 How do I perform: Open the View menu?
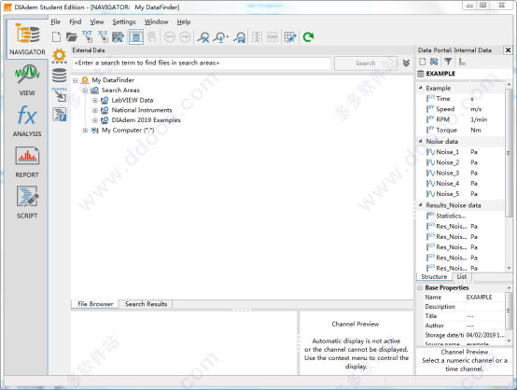pos(97,21)
